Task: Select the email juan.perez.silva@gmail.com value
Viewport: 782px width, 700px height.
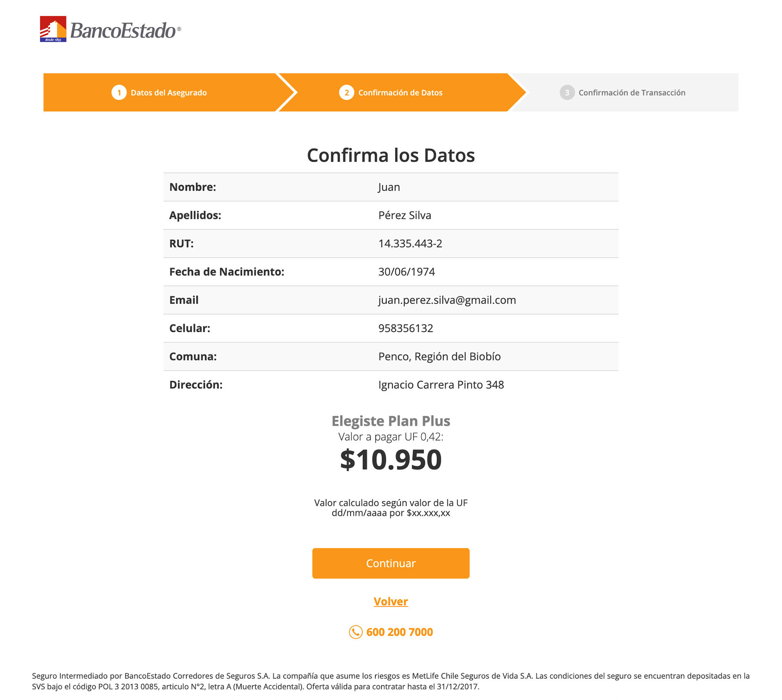Action: pos(447,300)
